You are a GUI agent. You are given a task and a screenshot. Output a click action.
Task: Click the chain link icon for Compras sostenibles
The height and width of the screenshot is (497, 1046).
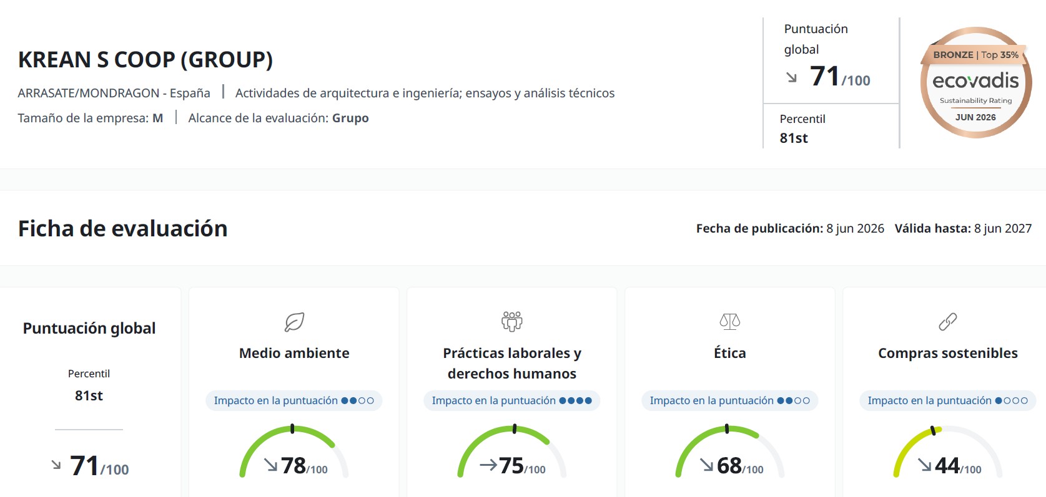click(948, 322)
